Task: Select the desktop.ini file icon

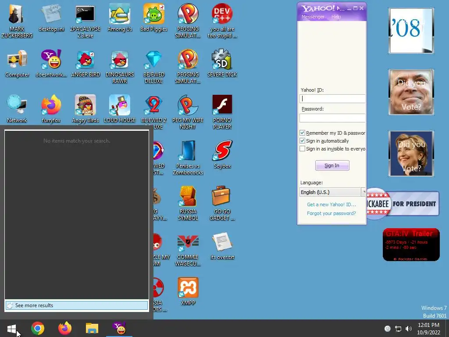Action: click(51, 18)
